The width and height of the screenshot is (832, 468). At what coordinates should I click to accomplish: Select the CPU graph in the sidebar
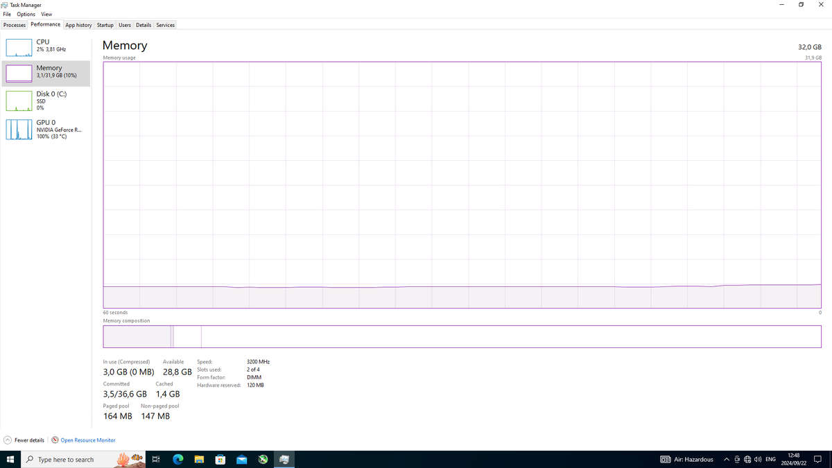pyautogui.click(x=45, y=45)
